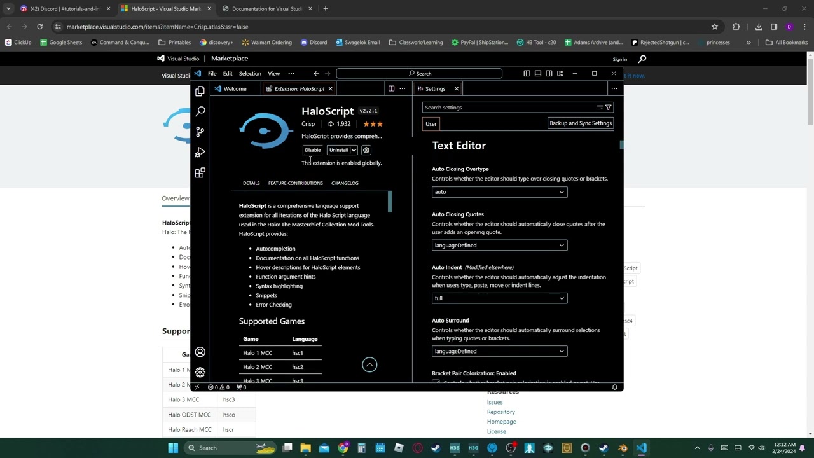Viewport: 814px width, 458px height.
Task: Open the Auto Closing Quotes dropdown
Action: (x=499, y=245)
